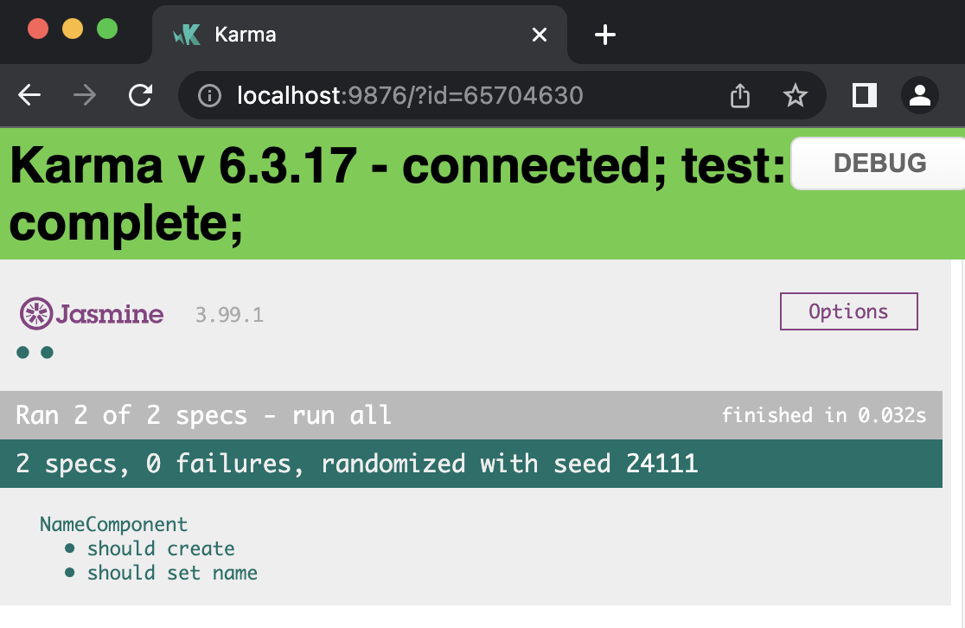Open 'should create' spec
This screenshot has width=965, height=628.
point(161,548)
